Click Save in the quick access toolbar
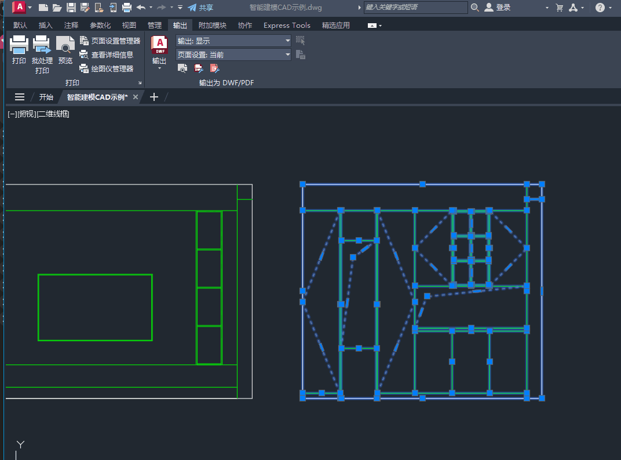621x460 pixels. tap(71, 8)
